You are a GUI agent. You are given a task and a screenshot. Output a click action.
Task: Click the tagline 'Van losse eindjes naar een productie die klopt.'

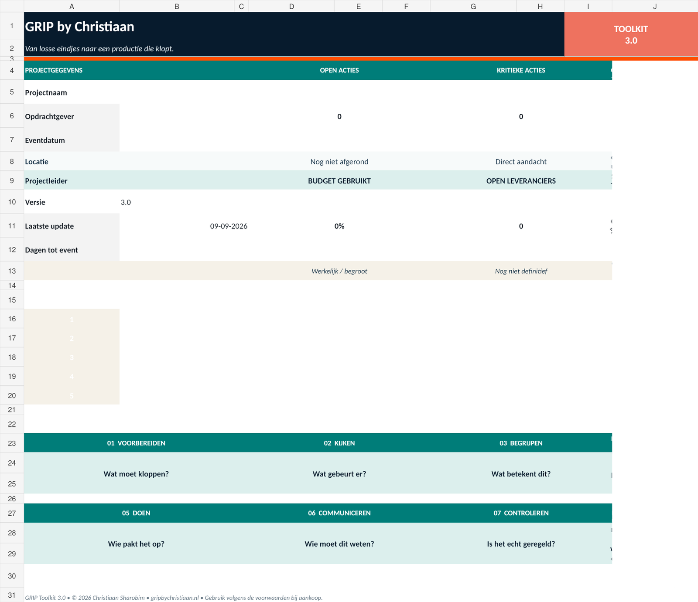[x=99, y=48]
